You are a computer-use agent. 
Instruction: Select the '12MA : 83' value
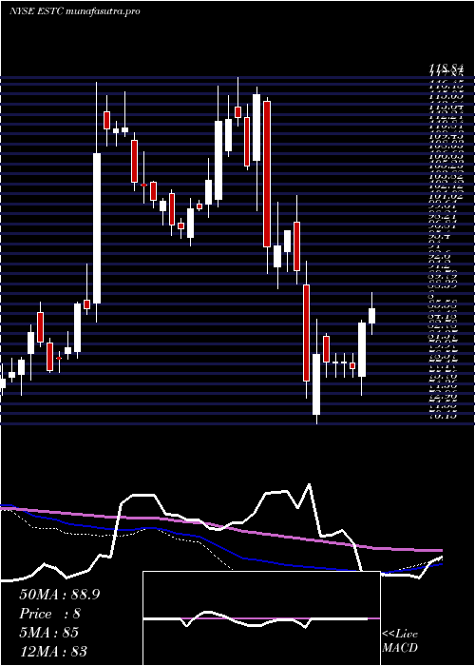pos(53,651)
